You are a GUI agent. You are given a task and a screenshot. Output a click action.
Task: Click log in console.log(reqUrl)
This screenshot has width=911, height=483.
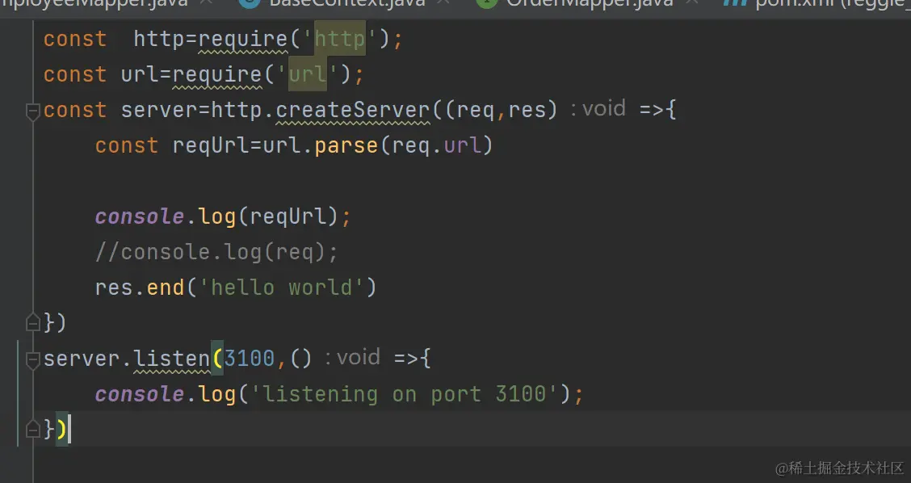point(217,216)
